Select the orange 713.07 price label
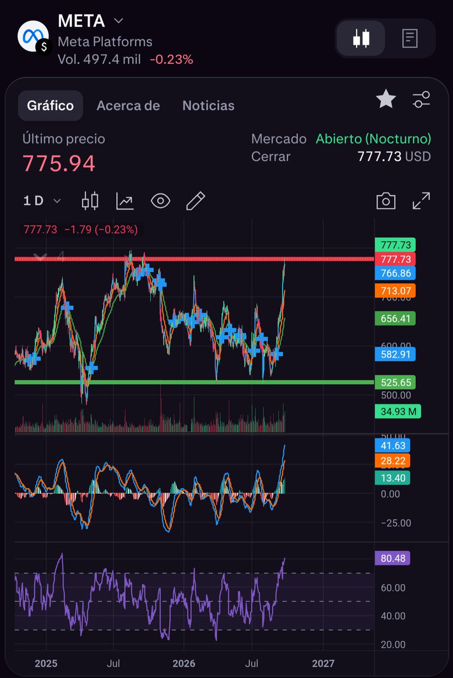Image resolution: width=453 pixels, height=678 pixels. click(x=395, y=291)
